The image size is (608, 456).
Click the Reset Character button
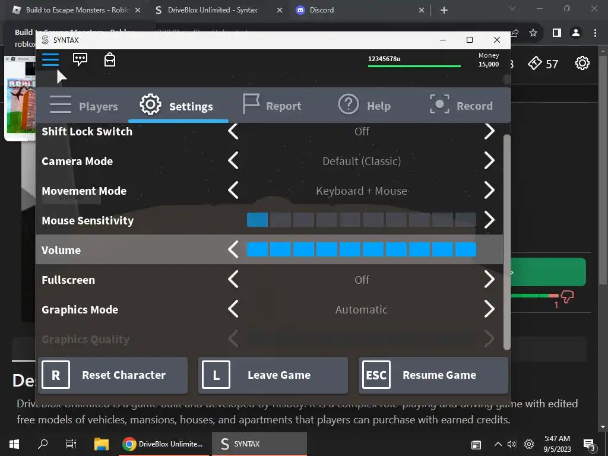(113, 375)
